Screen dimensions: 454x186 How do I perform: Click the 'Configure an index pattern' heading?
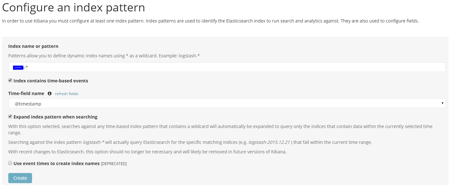point(74,8)
